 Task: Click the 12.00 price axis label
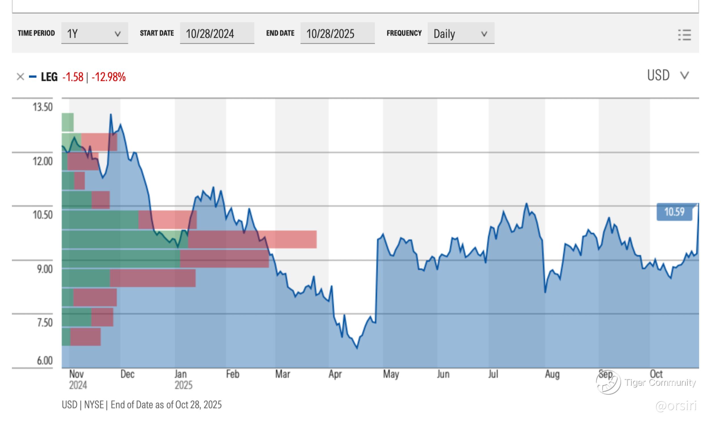pos(43,162)
